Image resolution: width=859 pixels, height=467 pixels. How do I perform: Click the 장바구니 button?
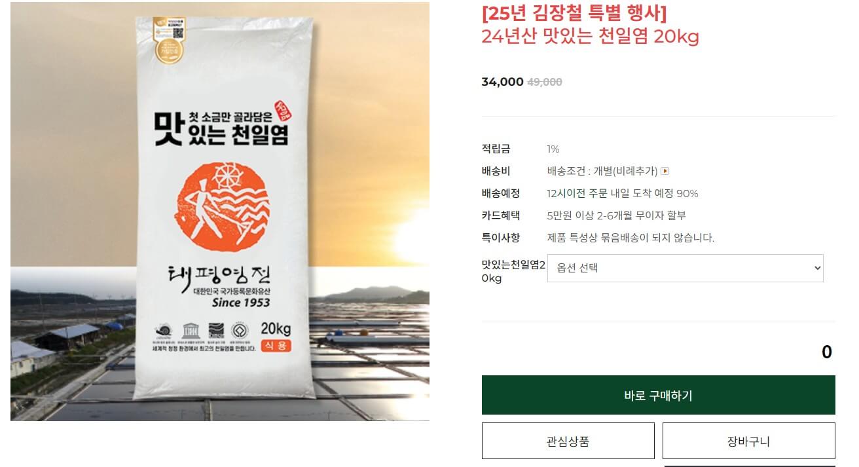tap(748, 441)
